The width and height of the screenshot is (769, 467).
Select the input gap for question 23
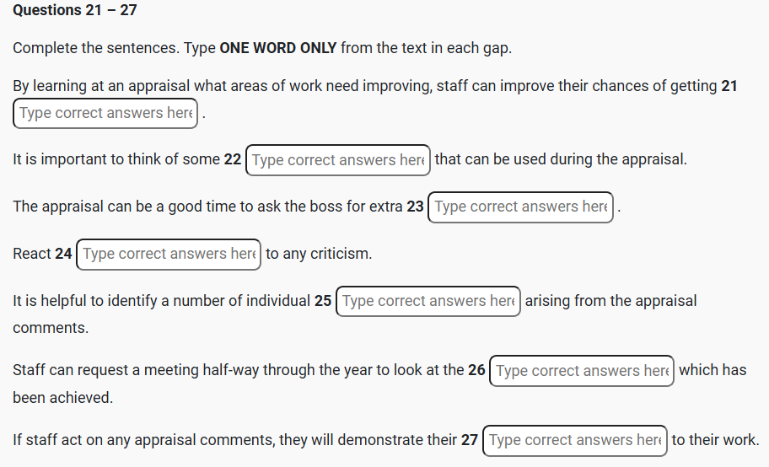coord(521,207)
